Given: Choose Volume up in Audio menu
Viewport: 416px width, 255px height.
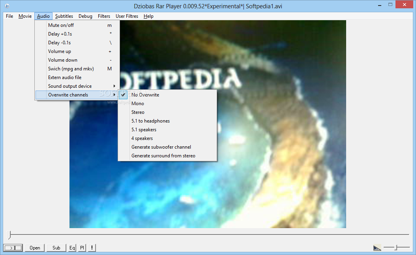Looking at the screenshot, I should [x=77, y=51].
